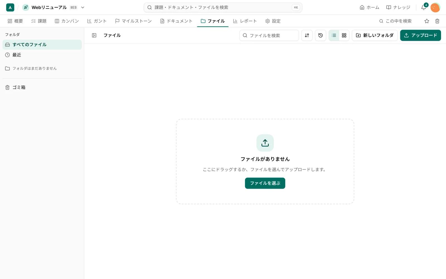Click the green workspace logo icon
Screen dimensions: 446x279
pyautogui.click(x=10, y=8)
